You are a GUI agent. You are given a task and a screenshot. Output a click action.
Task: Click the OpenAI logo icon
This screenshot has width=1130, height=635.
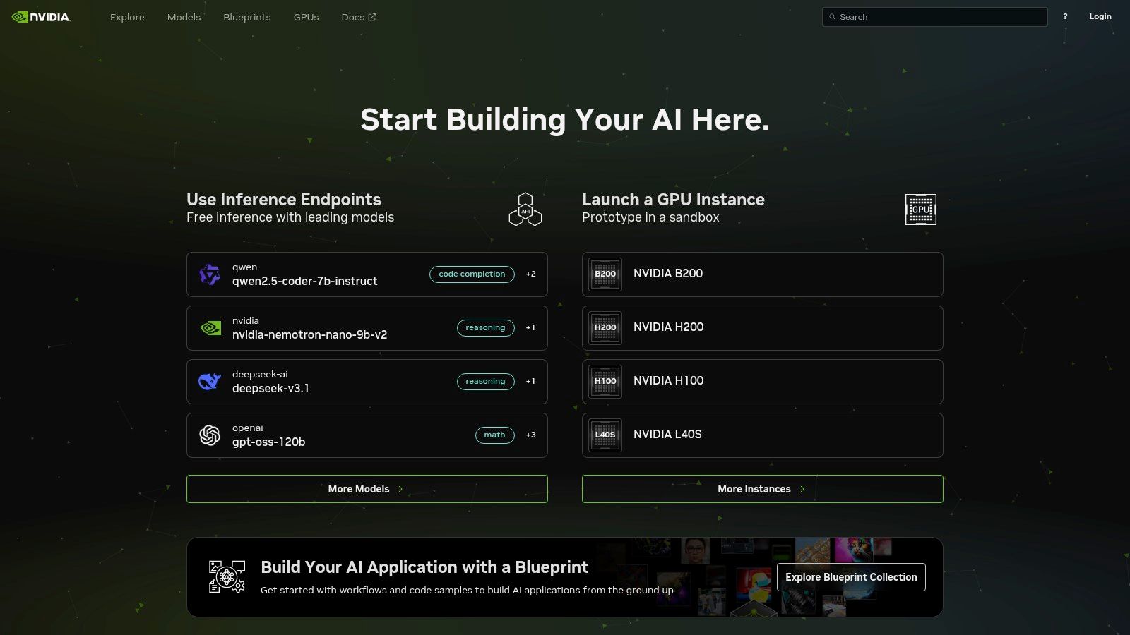[x=209, y=435]
